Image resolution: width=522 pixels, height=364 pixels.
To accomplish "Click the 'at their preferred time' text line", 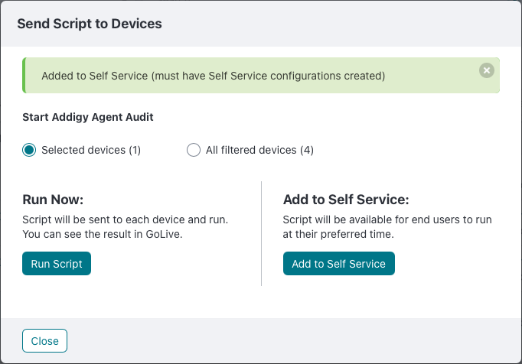I will (x=338, y=234).
